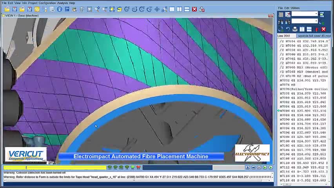The image size is (334, 188).
Task: Click the yellow animation speed slider
Action: [x=55, y=168]
